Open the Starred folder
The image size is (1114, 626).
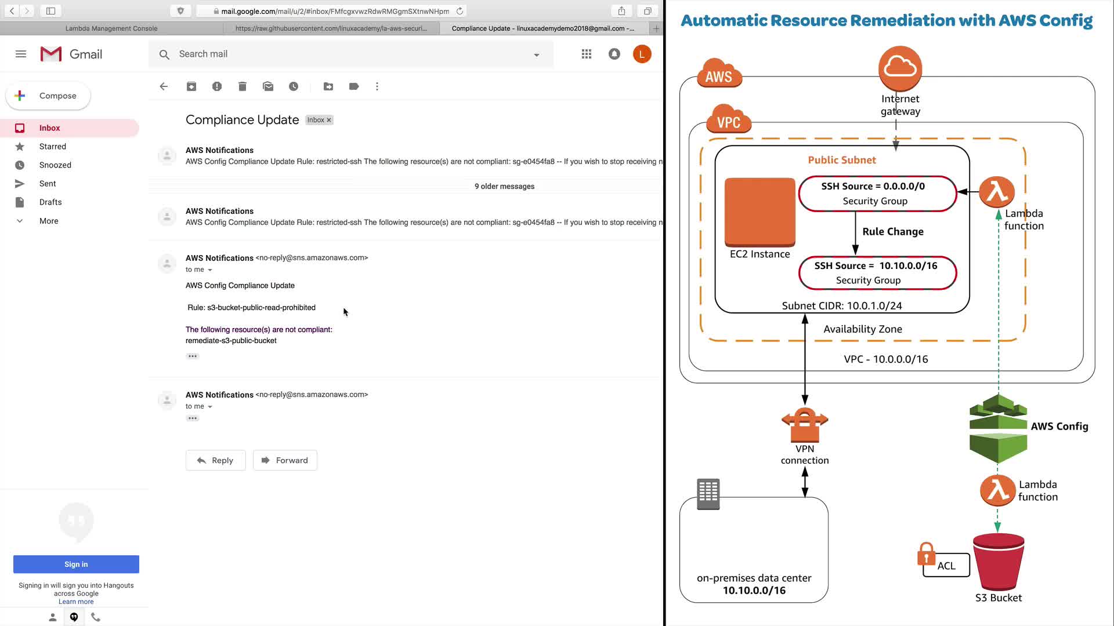click(53, 147)
